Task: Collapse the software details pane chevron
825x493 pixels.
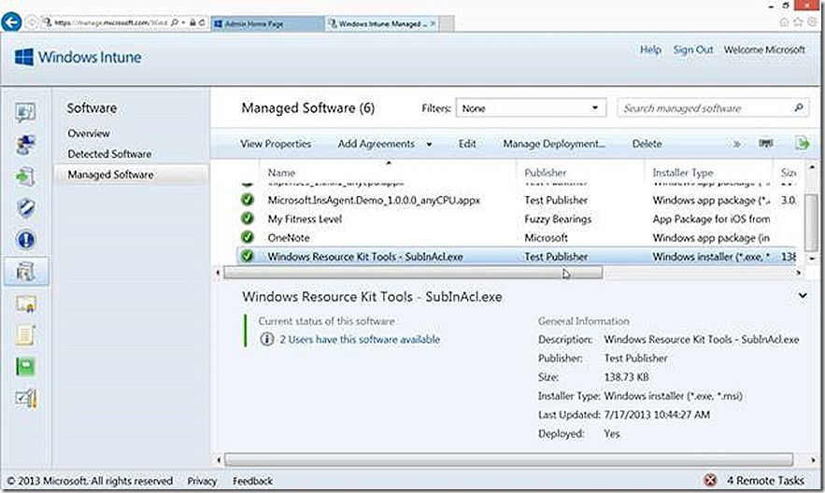Action: 803,295
